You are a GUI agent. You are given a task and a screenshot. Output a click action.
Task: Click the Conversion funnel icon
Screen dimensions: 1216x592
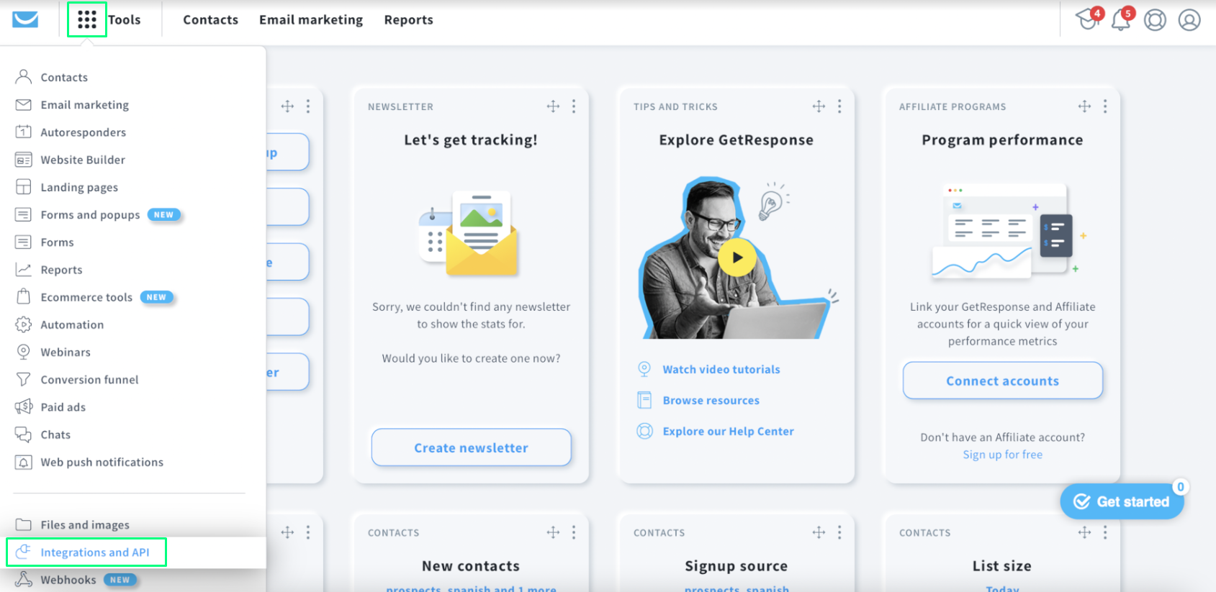click(x=23, y=379)
